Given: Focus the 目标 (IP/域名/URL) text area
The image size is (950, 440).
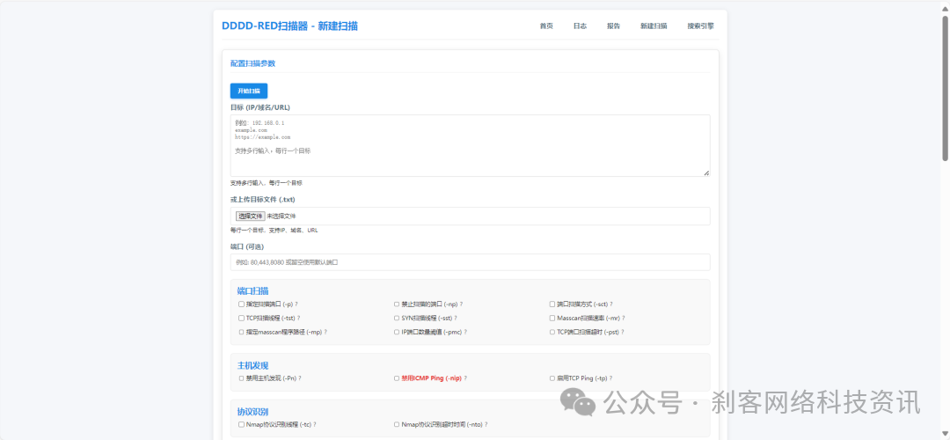Looking at the screenshot, I should click(x=470, y=145).
